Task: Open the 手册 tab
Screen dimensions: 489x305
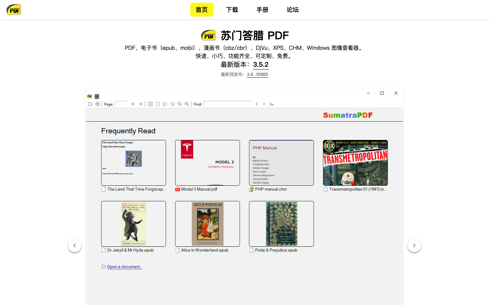Action: pos(262,10)
